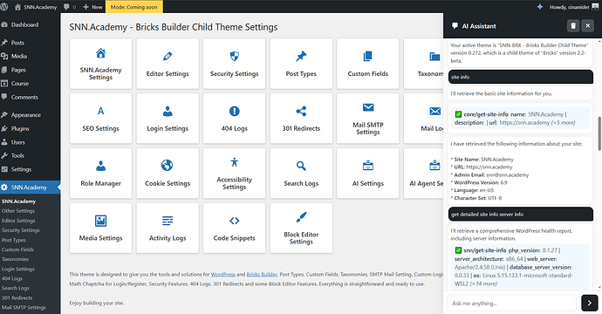Viewport: 602px width, 314px height.
Task: Select SNN.Academy highlighted sidebar menu
Action: (30, 188)
